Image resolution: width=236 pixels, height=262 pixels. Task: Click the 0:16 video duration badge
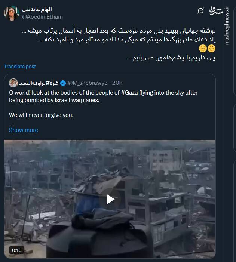[x=16, y=250]
